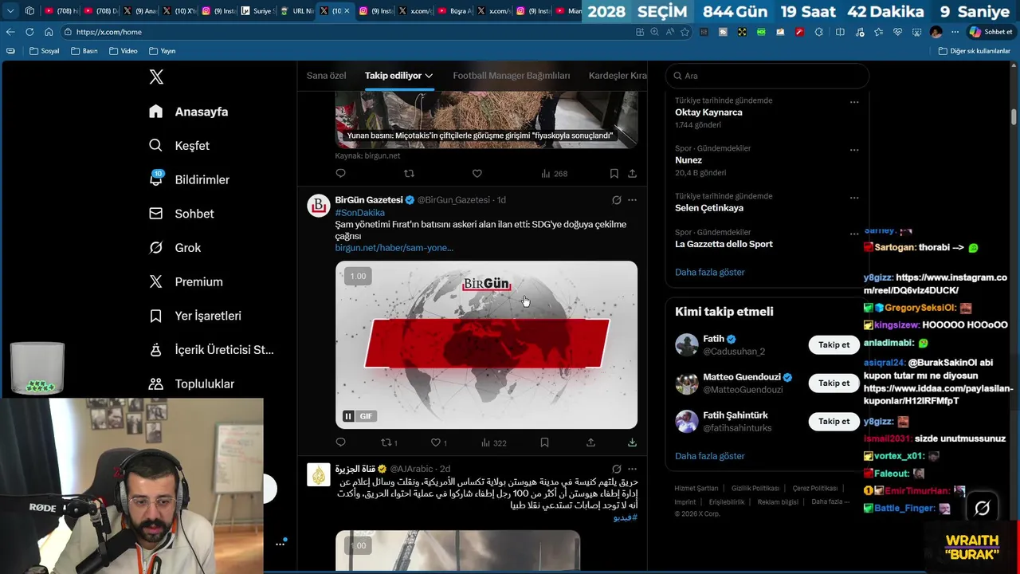Open Oktay Kaynarca trend
The image size is (1020, 574).
[708, 112]
